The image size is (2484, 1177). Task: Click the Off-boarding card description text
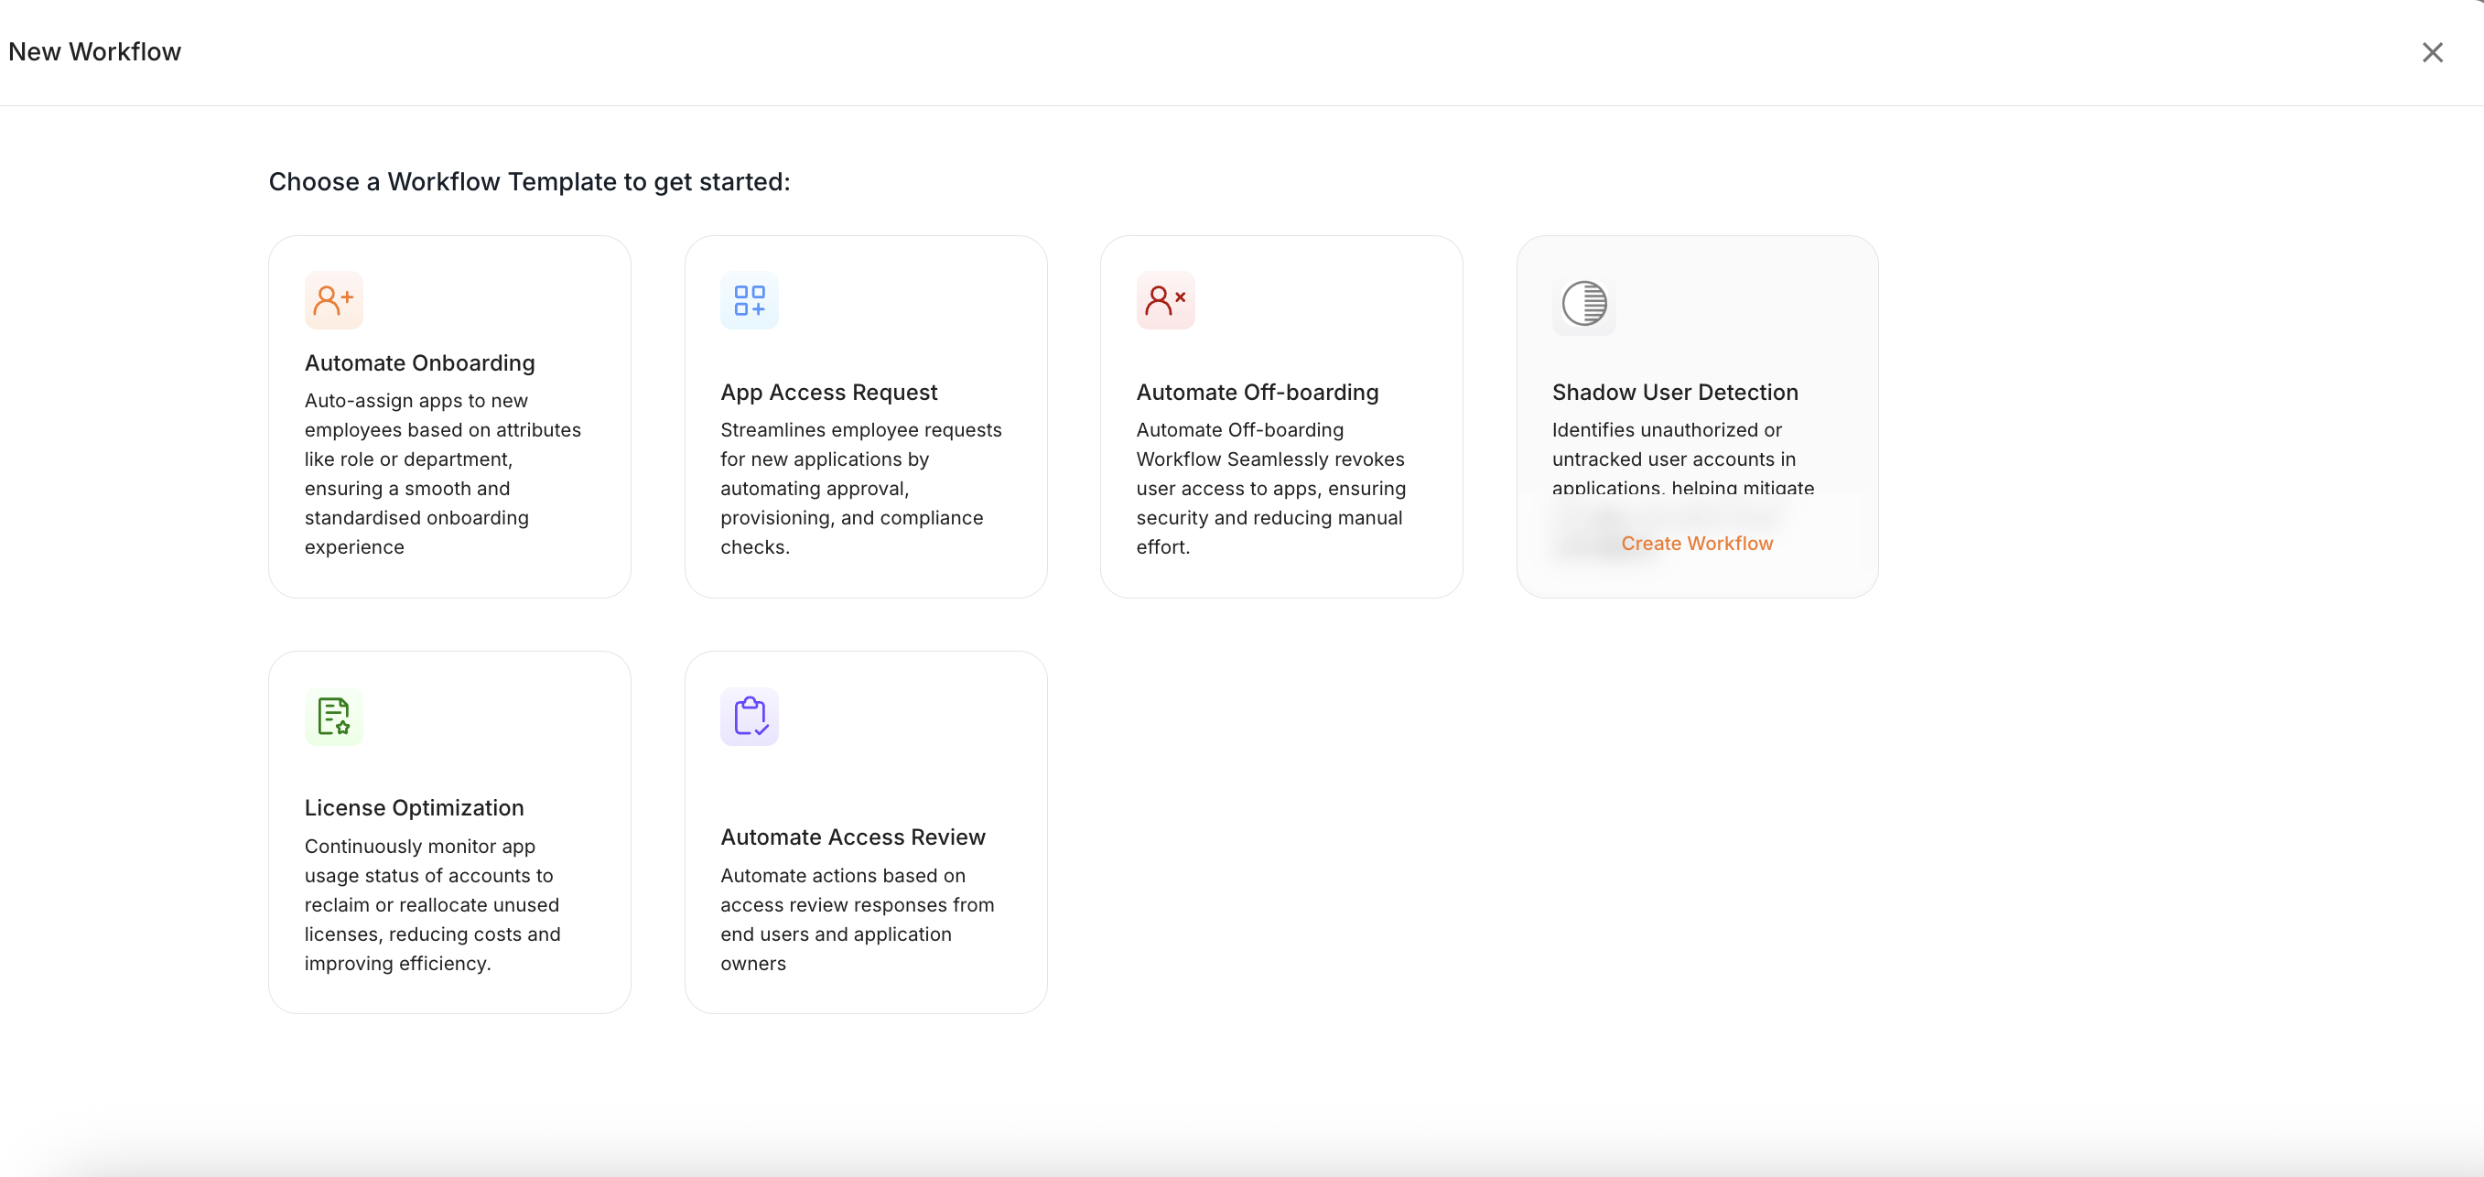(1270, 488)
